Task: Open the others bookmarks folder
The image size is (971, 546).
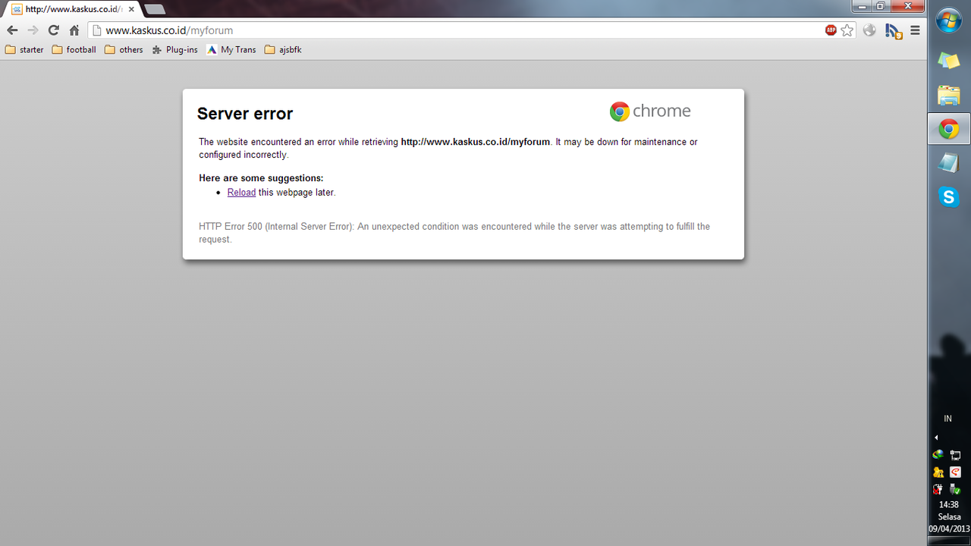Action: 124,50
